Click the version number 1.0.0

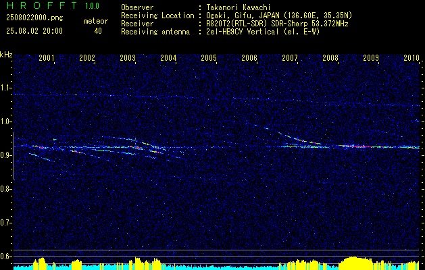tap(92, 6)
